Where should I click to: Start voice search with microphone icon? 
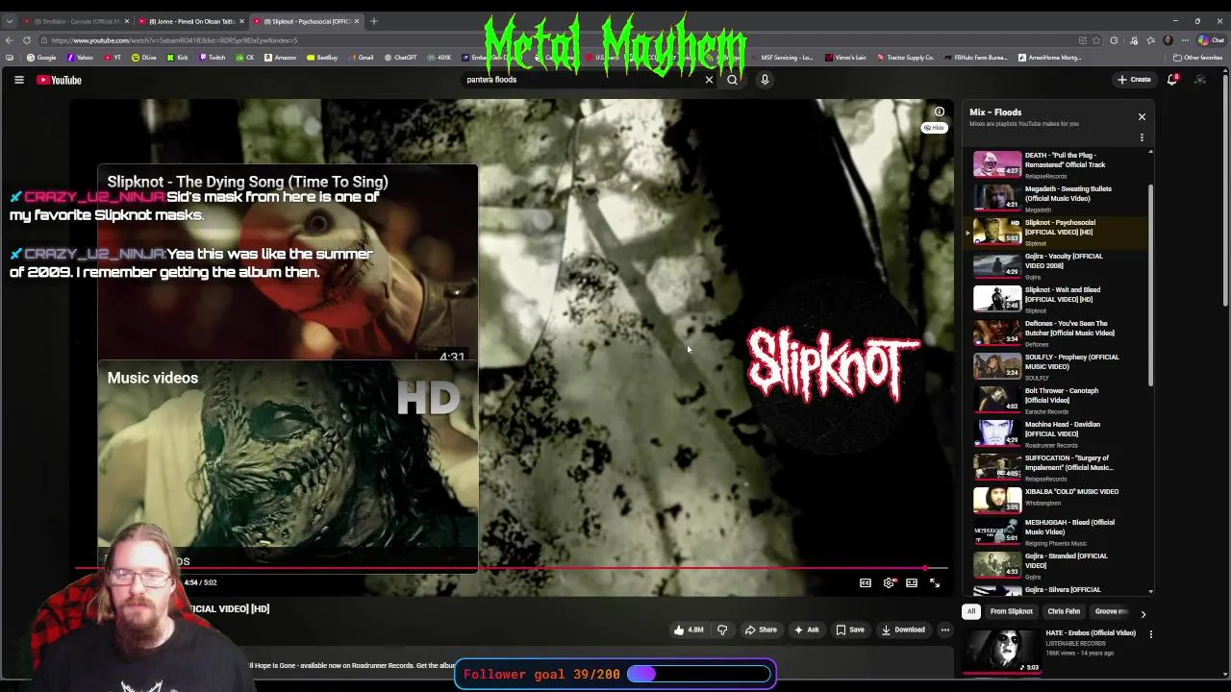(765, 80)
